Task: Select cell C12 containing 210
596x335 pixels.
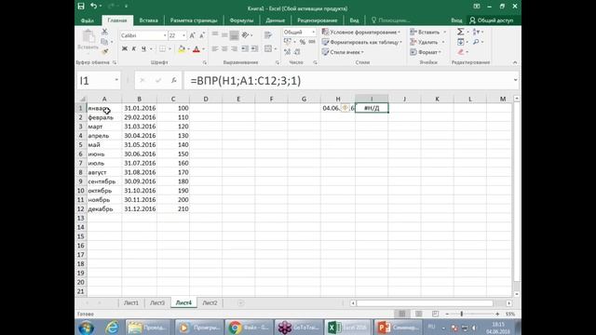Action: [x=173, y=208]
